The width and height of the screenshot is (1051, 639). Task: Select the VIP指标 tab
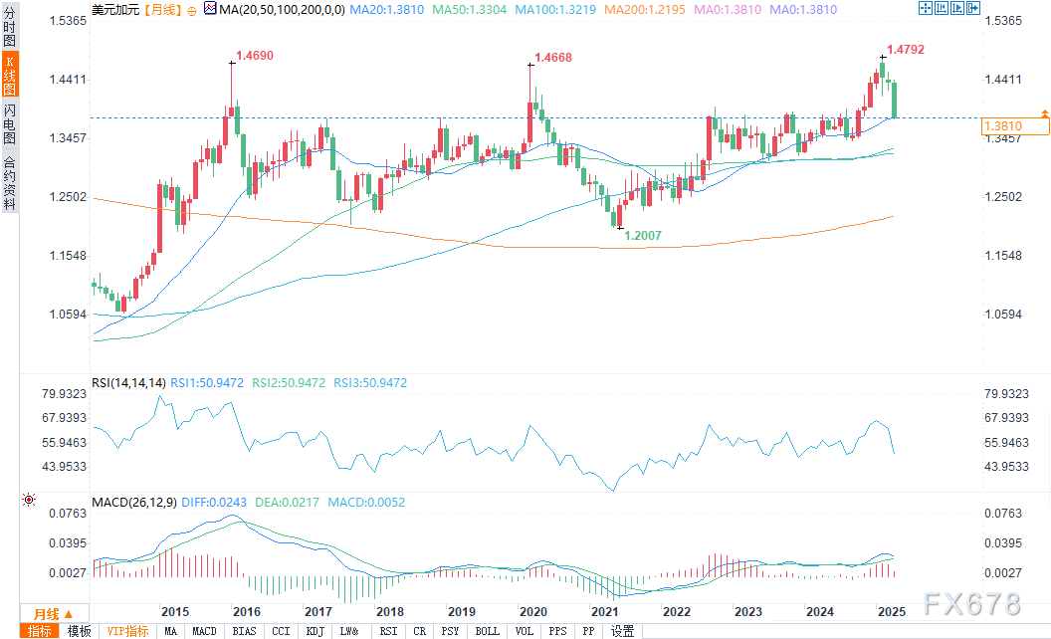coord(127,631)
